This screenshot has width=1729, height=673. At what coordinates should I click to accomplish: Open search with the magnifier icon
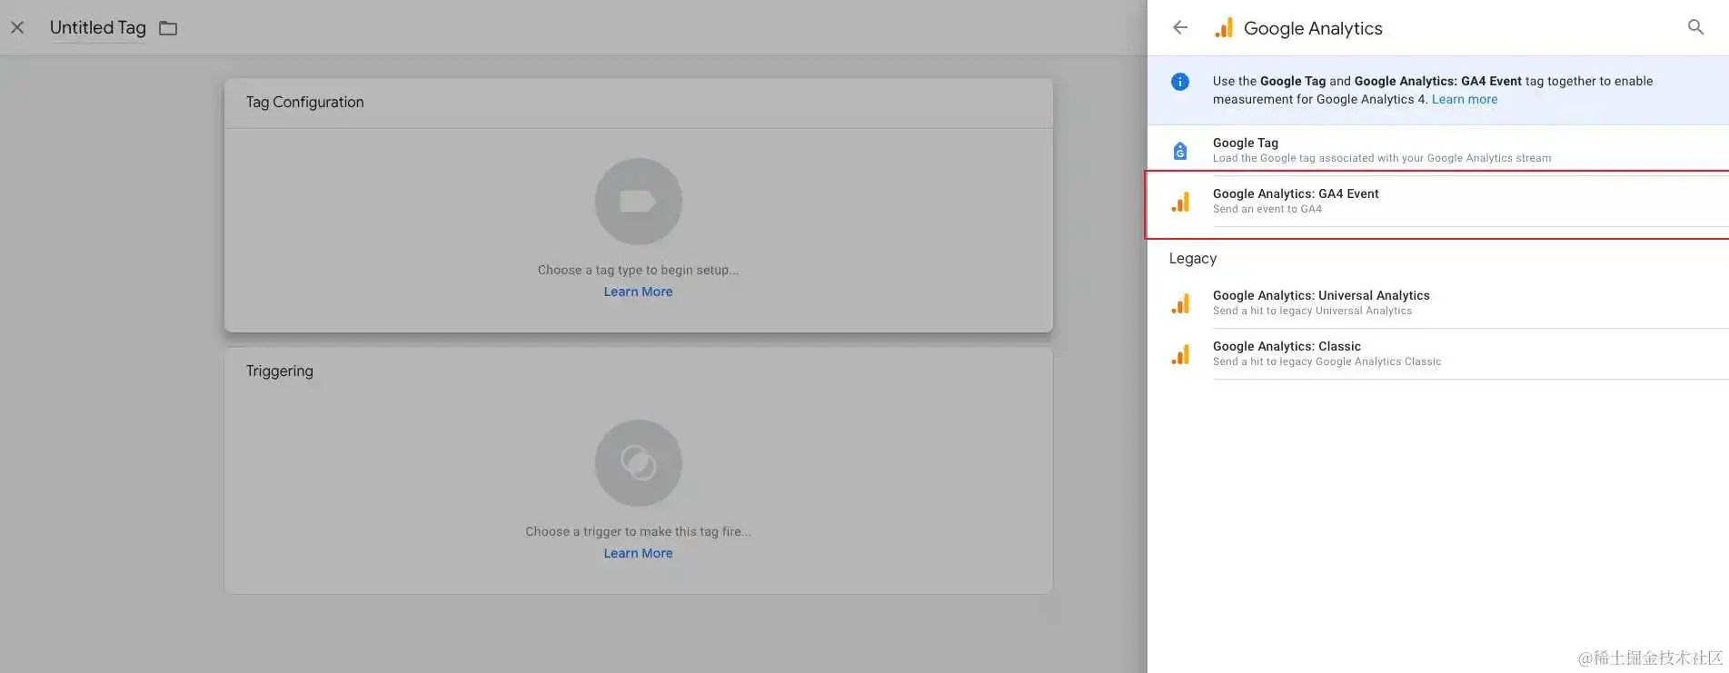click(x=1695, y=27)
